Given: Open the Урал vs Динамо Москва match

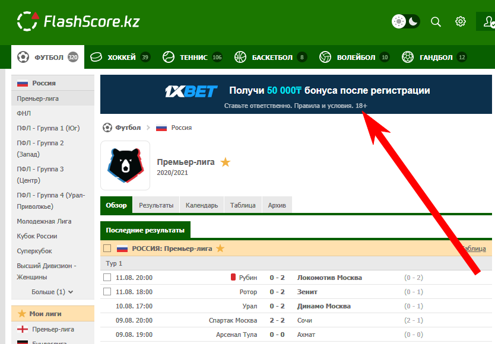Looking at the screenshot, I should click(296, 306).
